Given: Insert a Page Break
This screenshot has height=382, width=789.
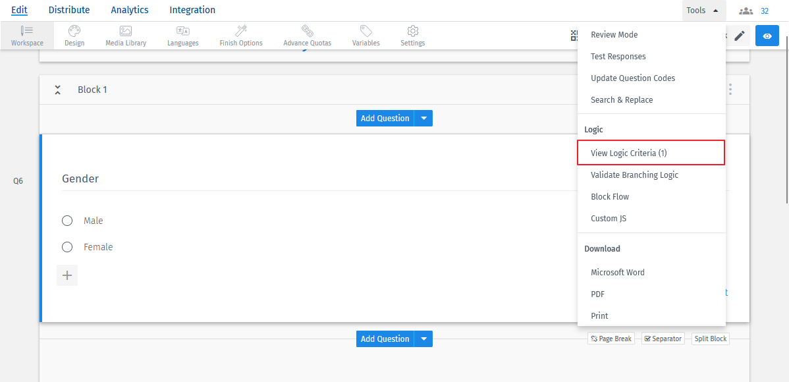Looking at the screenshot, I should point(611,339).
